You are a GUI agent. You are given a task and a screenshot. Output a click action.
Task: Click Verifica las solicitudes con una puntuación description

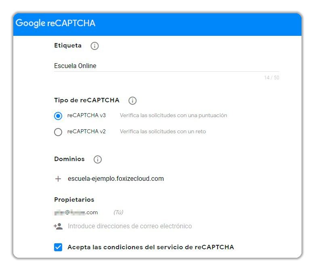(x=174, y=116)
